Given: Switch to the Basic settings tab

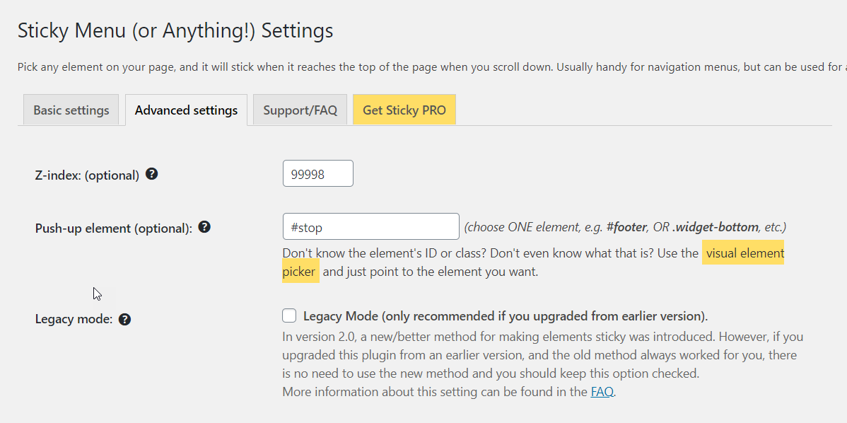Looking at the screenshot, I should click(71, 110).
